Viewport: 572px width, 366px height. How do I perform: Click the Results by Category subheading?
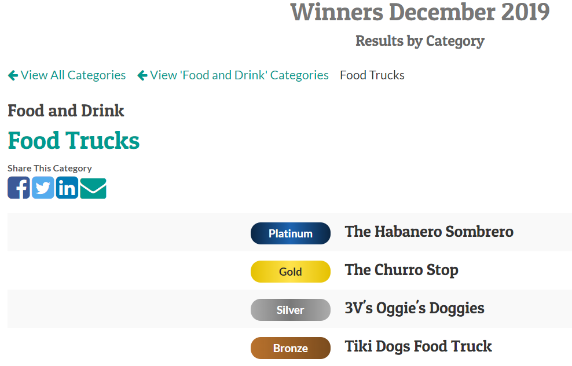pyautogui.click(x=420, y=41)
